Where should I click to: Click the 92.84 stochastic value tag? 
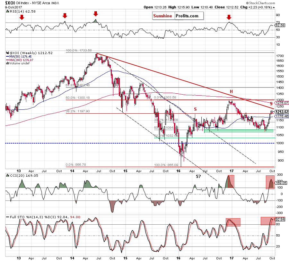pos(280,219)
